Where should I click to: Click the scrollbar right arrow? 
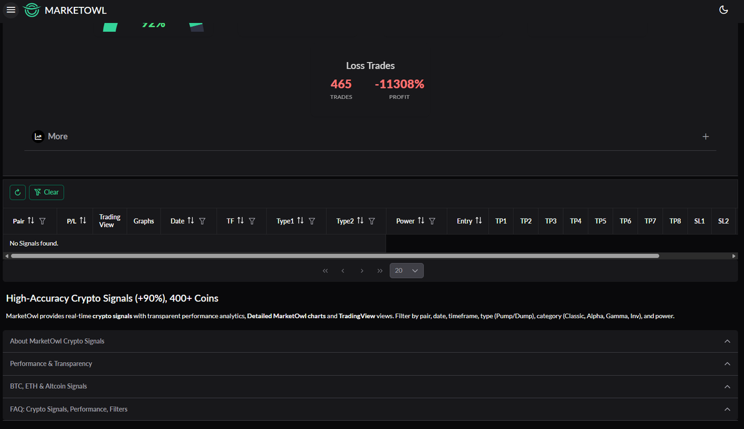click(734, 256)
